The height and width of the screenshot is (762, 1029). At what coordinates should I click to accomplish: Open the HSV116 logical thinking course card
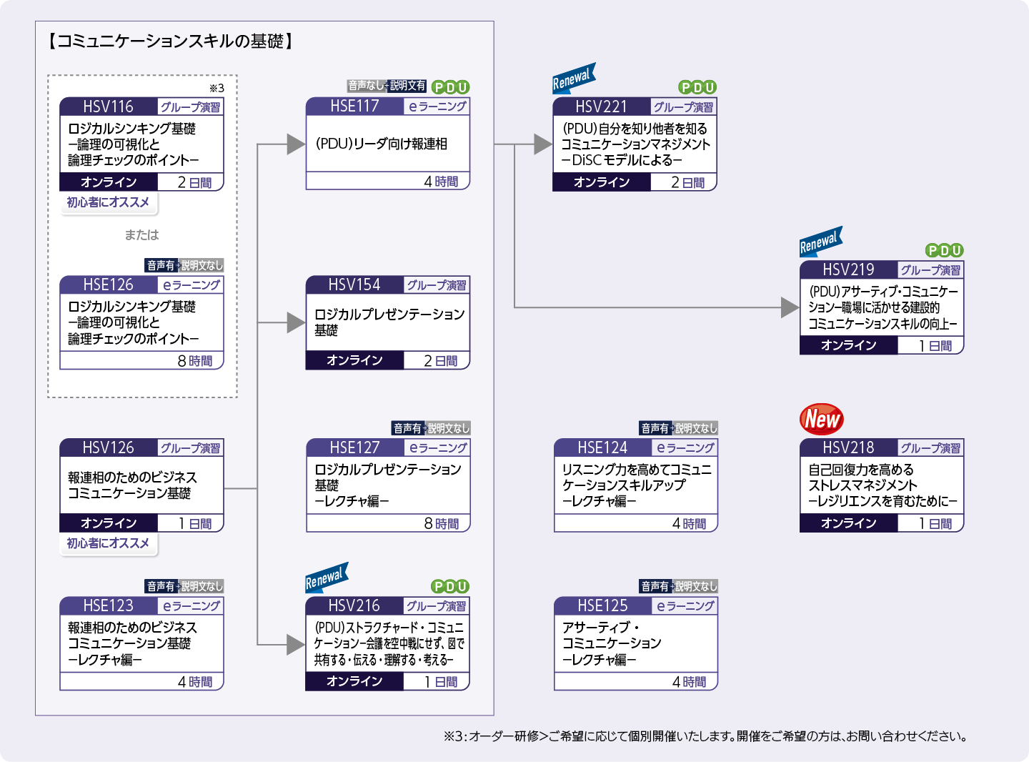(141, 144)
